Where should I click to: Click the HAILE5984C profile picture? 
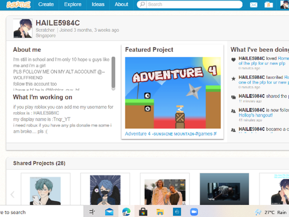[x=23, y=28]
